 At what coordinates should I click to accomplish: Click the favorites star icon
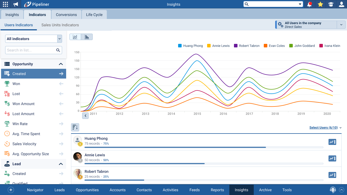pyautogui.click(x=320, y=4)
